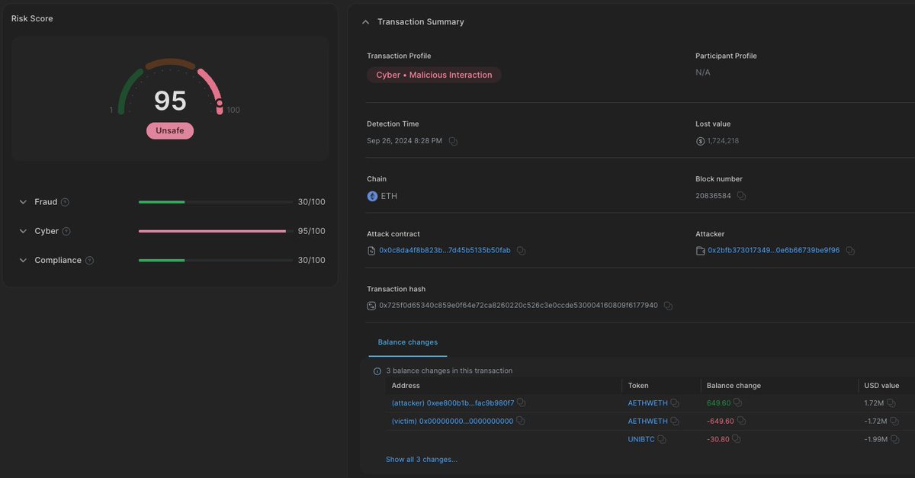
Task: Click the Cyber score progress bar
Action: [x=213, y=231]
